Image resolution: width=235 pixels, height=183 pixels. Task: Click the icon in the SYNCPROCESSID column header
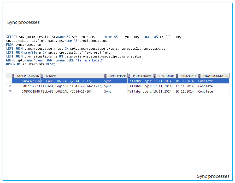[x=13, y=76]
